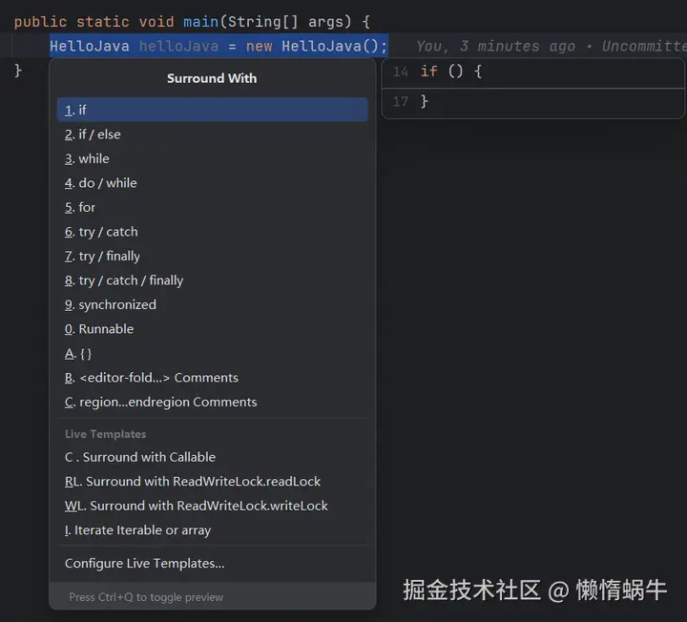Open 'Configure Live Templates...'

(x=212, y=563)
